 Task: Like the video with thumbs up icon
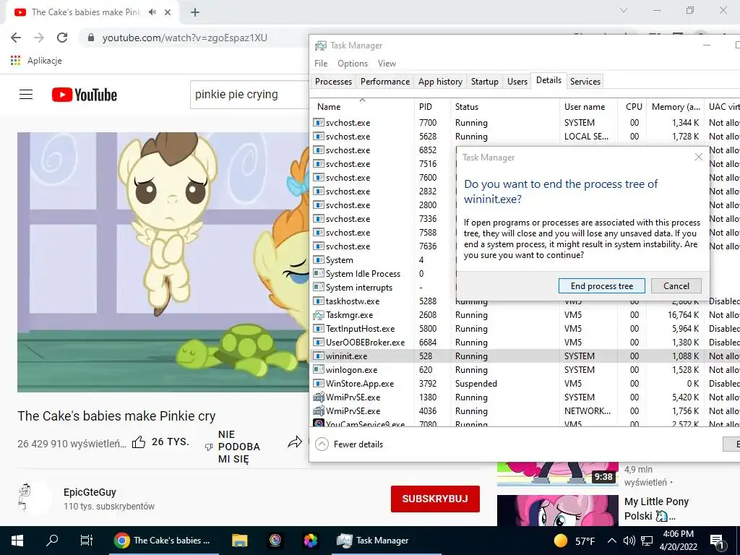[139, 442]
